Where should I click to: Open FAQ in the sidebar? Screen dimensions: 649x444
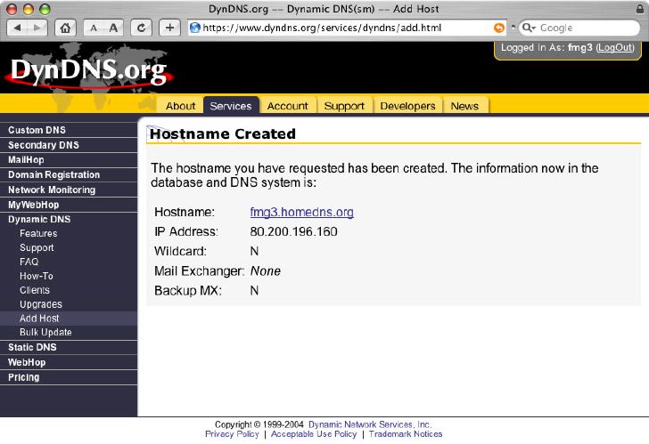pyautogui.click(x=29, y=262)
